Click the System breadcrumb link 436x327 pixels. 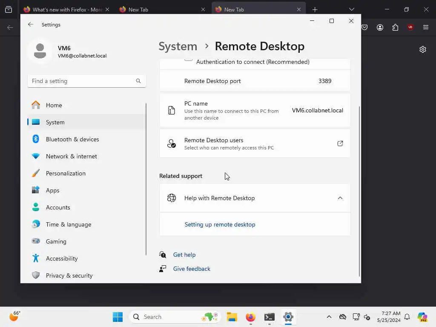[178, 46]
